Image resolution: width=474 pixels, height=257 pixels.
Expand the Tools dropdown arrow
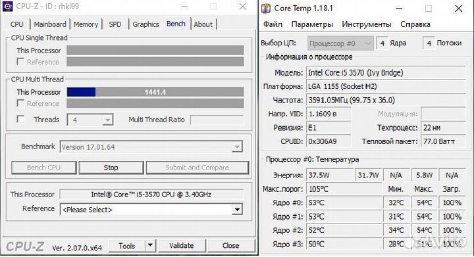(150, 246)
